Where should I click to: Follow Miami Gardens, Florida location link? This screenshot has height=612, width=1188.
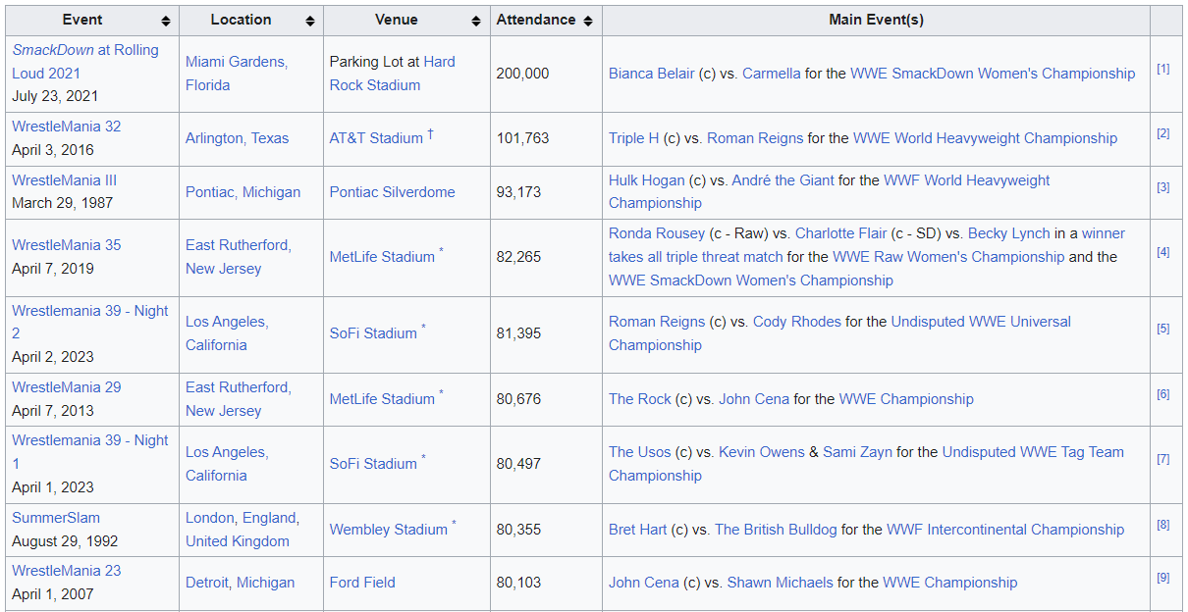(x=237, y=73)
